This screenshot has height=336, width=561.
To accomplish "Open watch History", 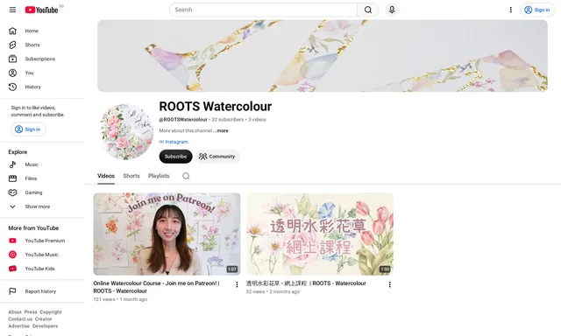I will [42, 87].
